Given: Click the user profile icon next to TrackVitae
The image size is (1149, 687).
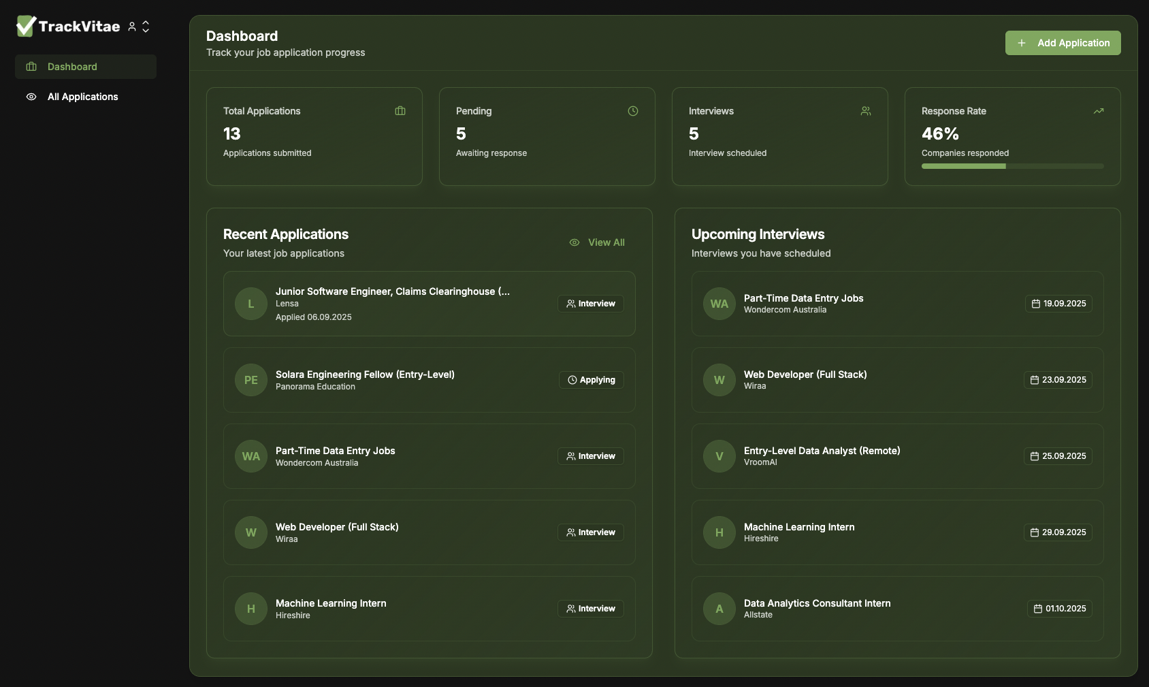Looking at the screenshot, I should pos(133,27).
